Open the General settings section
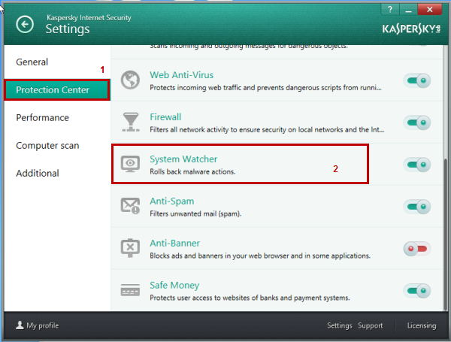The height and width of the screenshot is (342, 451). coord(32,62)
